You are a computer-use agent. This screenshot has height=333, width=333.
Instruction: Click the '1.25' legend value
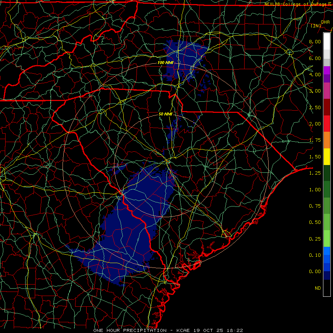pyautogui.click(x=315, y=173)
